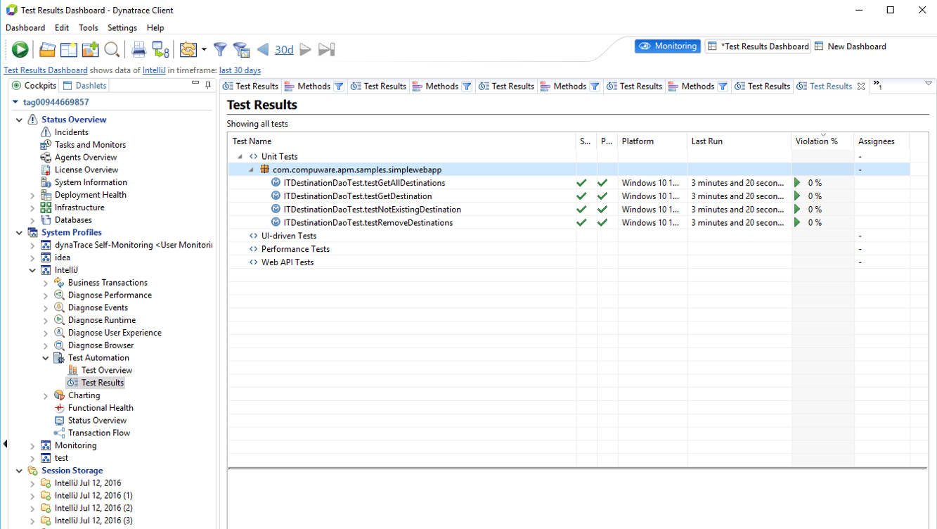Collapse the Status Overview section
The image size is (937, 529).
click(19, 120)
